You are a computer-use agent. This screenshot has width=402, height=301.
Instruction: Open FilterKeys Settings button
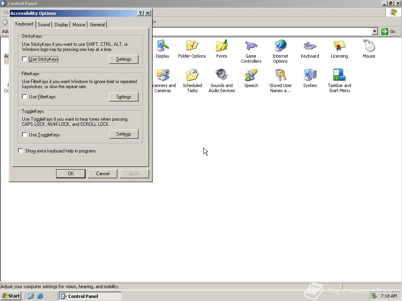click(124, 97)
